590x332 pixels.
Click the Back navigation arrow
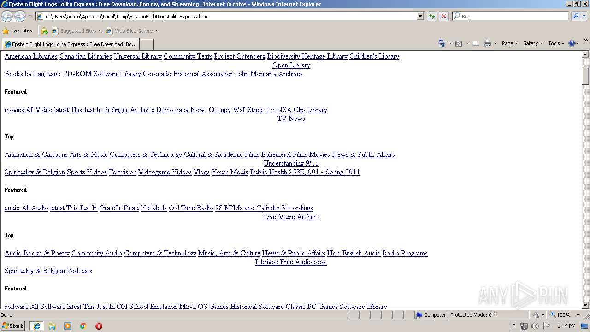click(7, 17)
